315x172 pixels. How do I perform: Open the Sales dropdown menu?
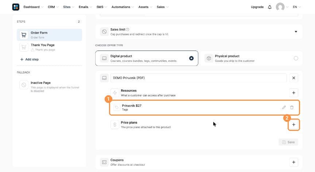pos(162,7)
